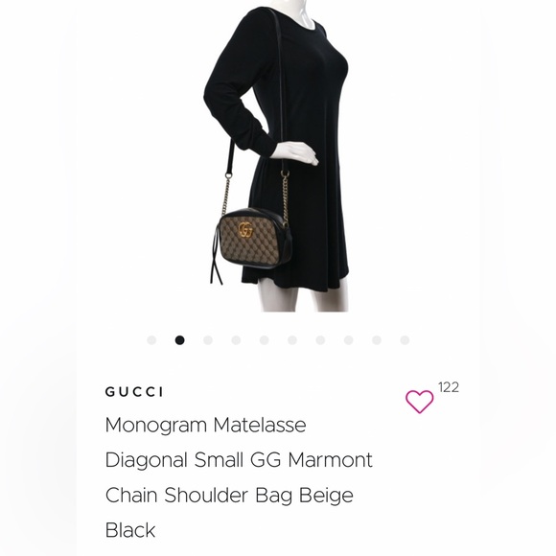Switch to the sixth carousel dot
This screenshot has width=556, height=556.
(x=292, y=340)
